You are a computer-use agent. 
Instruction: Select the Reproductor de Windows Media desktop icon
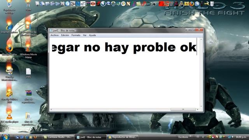point(28,28)
